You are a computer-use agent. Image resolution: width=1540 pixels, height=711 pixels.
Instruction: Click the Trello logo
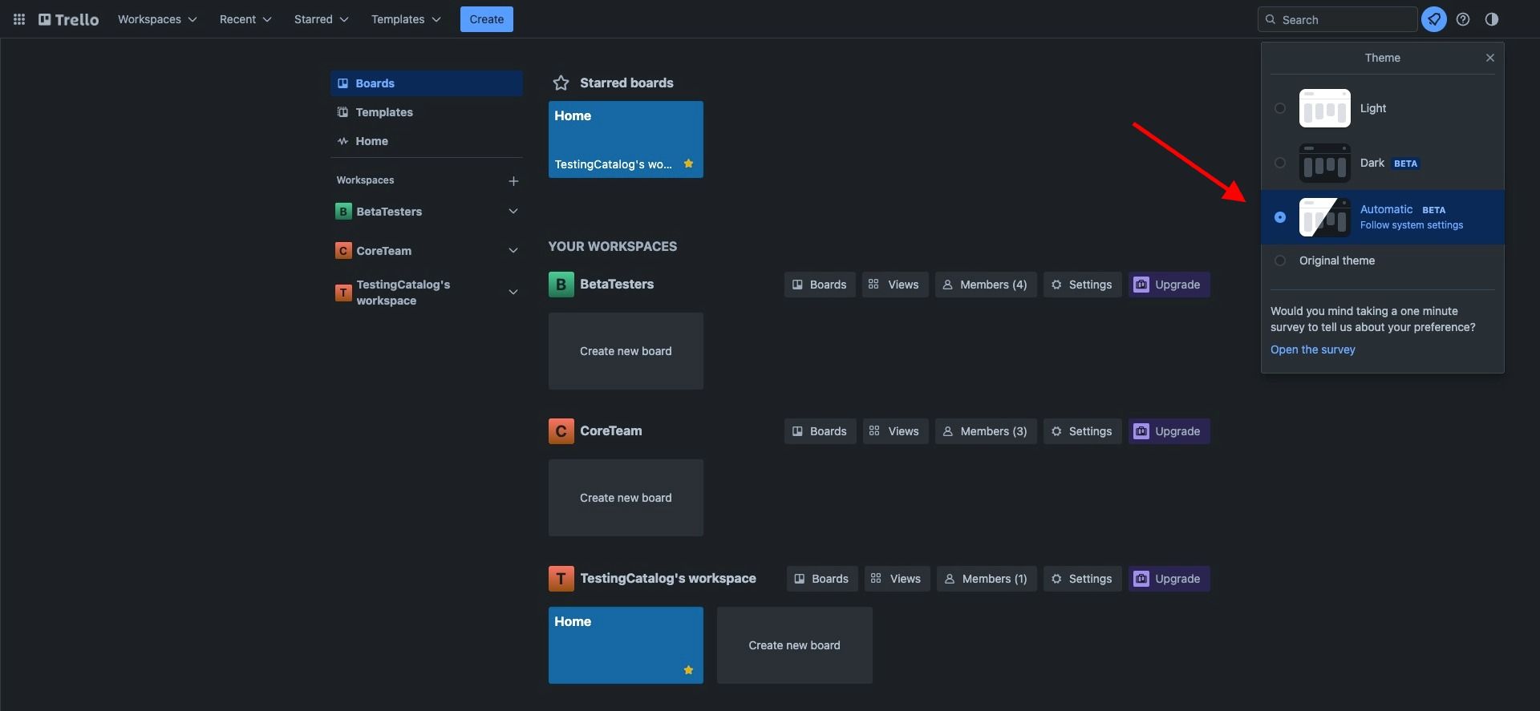(x=69, y=19)
